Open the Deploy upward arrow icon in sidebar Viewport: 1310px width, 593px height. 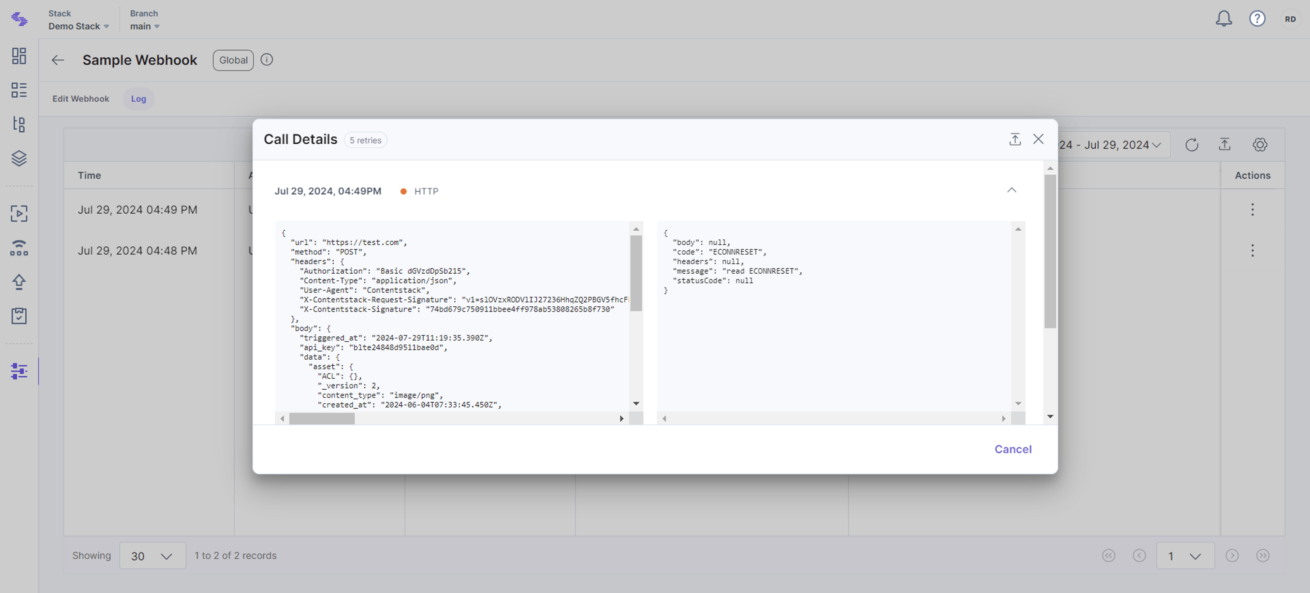19,282
